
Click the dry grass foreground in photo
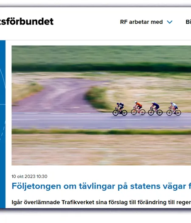tap(101, 150)
